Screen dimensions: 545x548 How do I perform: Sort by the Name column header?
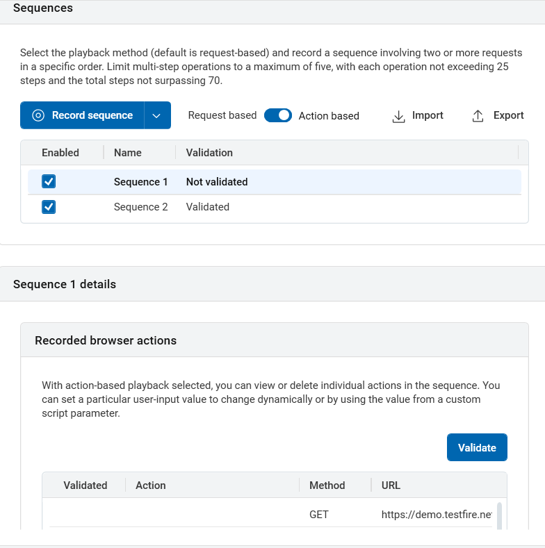click(128, 153)
